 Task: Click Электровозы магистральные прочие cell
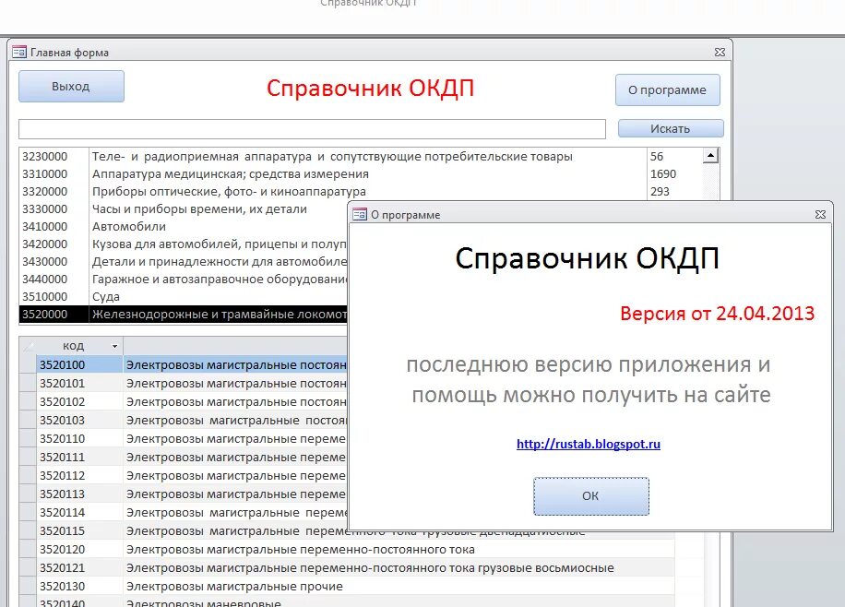coord(399,586)
